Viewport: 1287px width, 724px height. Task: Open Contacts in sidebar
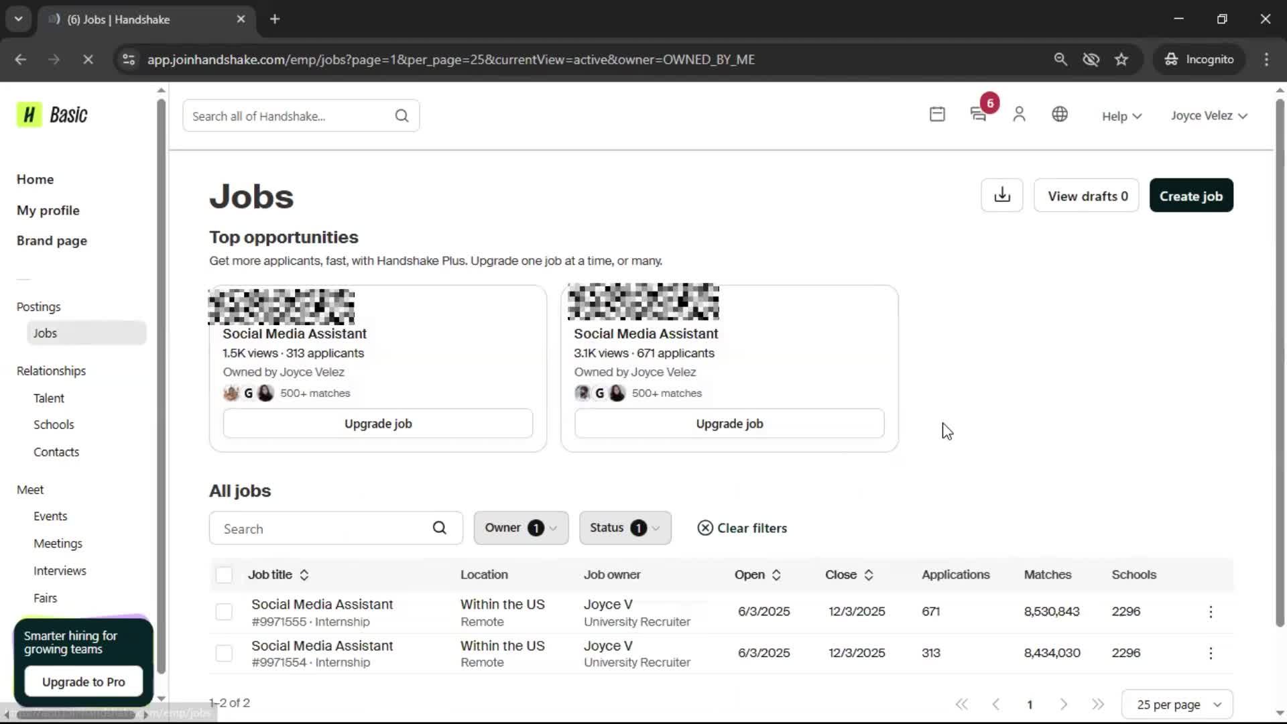tap(56, 452)
